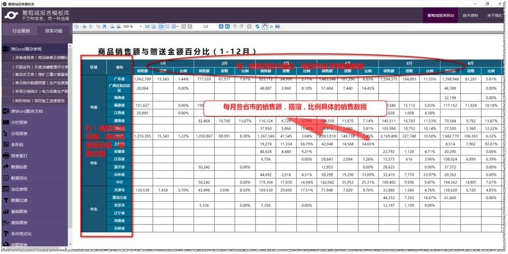Screen dimensions: 508x254
Task: Select continuous page view mode icon
Action: (x=168, y=26)
